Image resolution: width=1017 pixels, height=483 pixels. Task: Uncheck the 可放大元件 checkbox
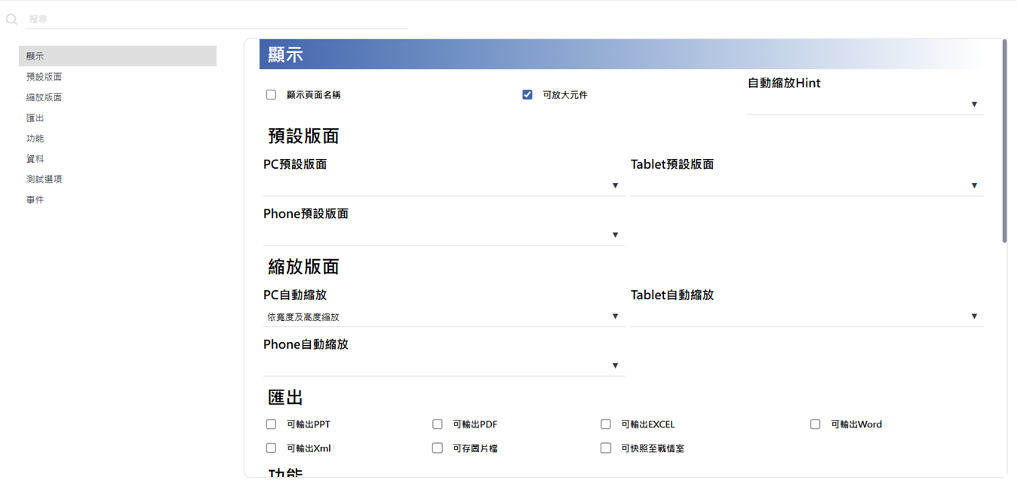pyautogui.click(x=527, y=95)
